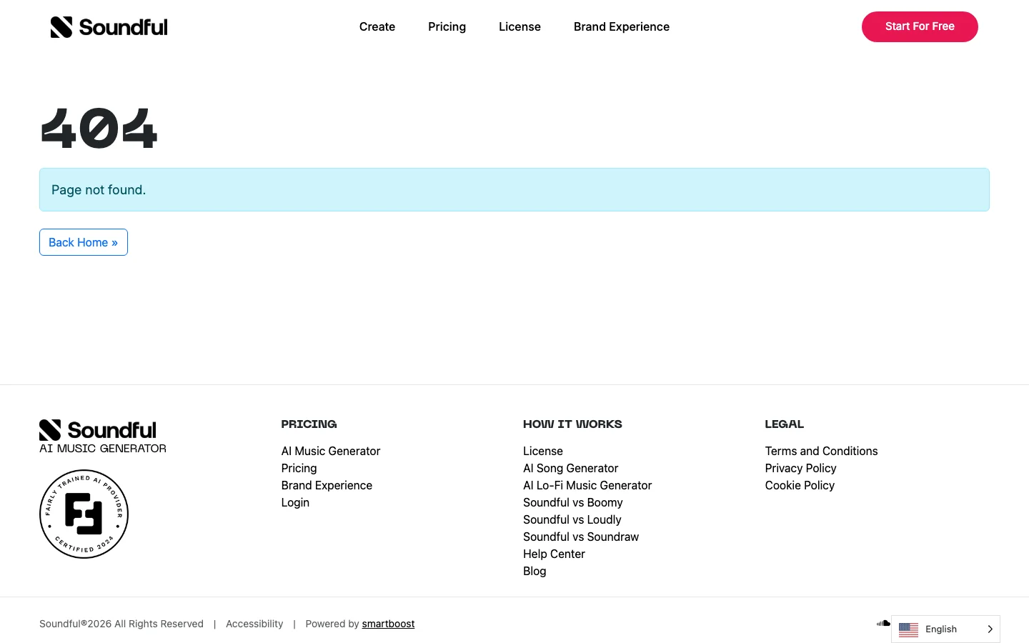Expand the English language selector
Screen dimensions: 1029x643
point(945,629)
